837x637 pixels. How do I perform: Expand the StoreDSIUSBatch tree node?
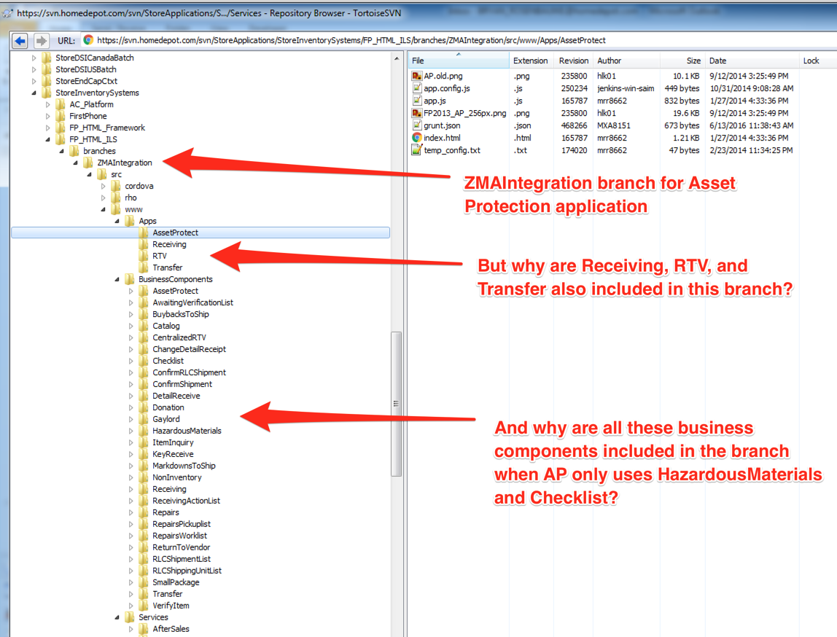click(x=34, y=69)
